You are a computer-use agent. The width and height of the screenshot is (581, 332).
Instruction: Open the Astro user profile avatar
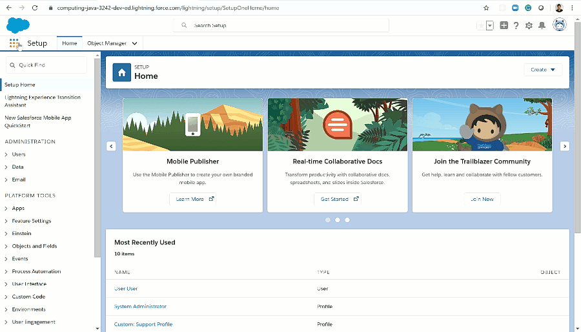coord(559,25)
